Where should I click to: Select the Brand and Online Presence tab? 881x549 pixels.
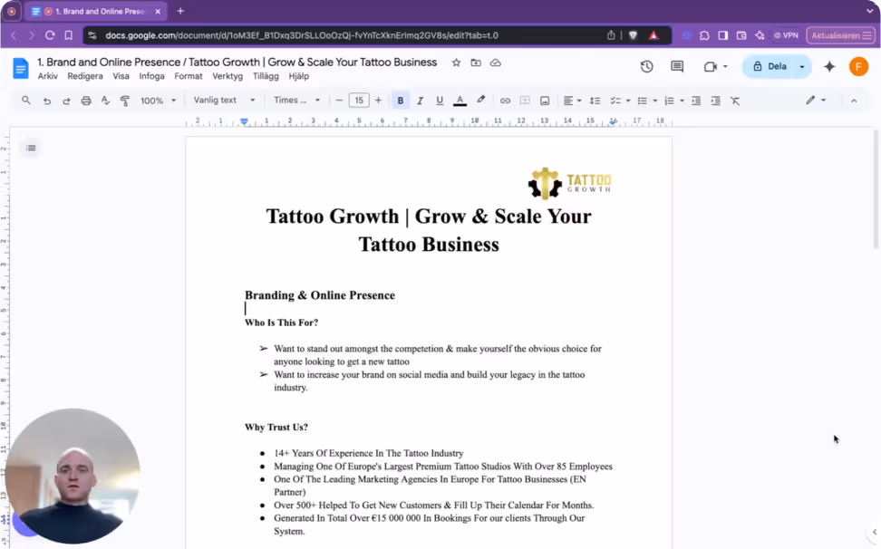coord(95,11)
